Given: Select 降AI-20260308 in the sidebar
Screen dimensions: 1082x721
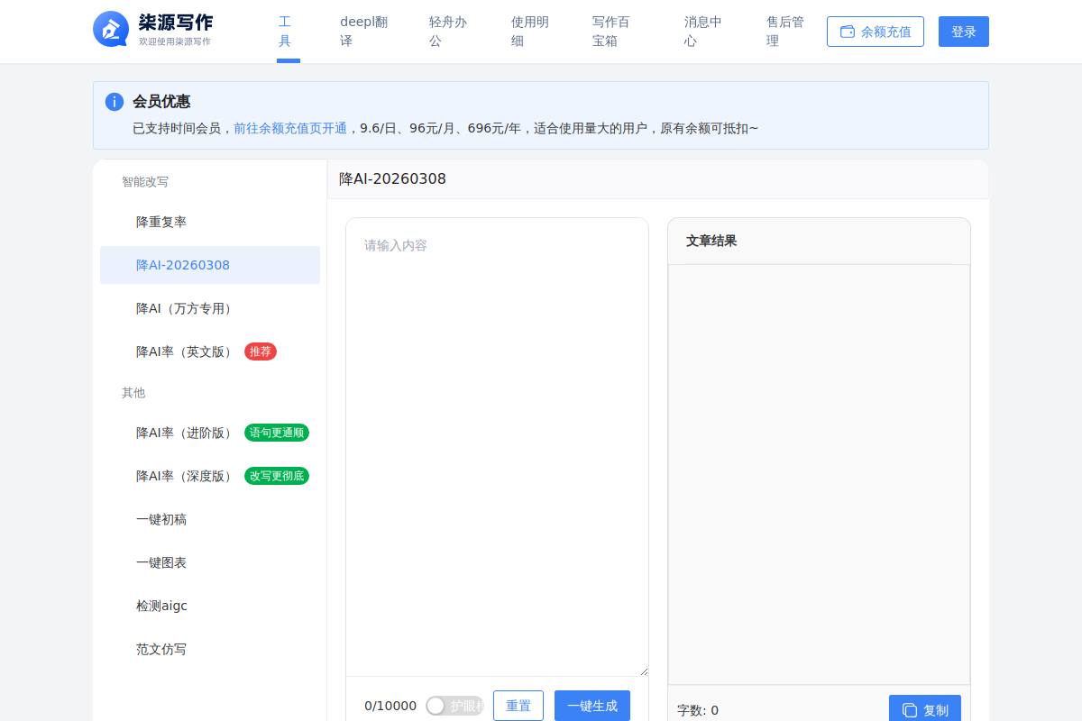Looking at the screenshot, I should [x=210, y=265].
